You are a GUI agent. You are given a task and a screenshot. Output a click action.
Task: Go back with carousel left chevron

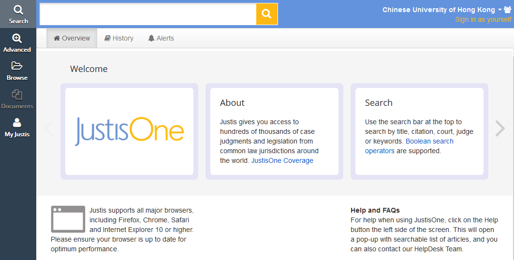pyautogui.click(x=49, y=128)
